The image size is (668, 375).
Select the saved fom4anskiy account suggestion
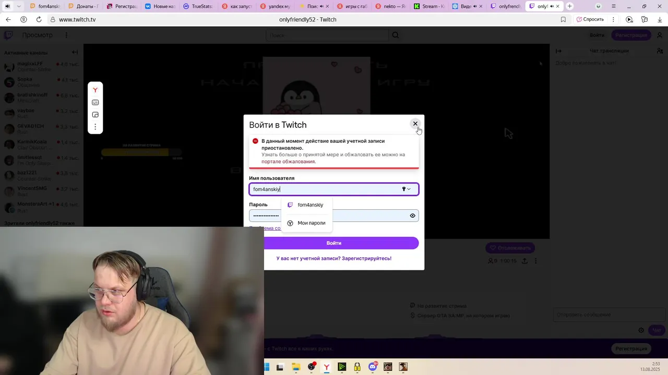306,205
